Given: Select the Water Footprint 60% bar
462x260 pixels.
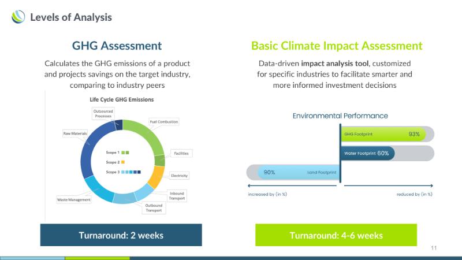Looking at the screenshot, I should click(x=368, y=153).
